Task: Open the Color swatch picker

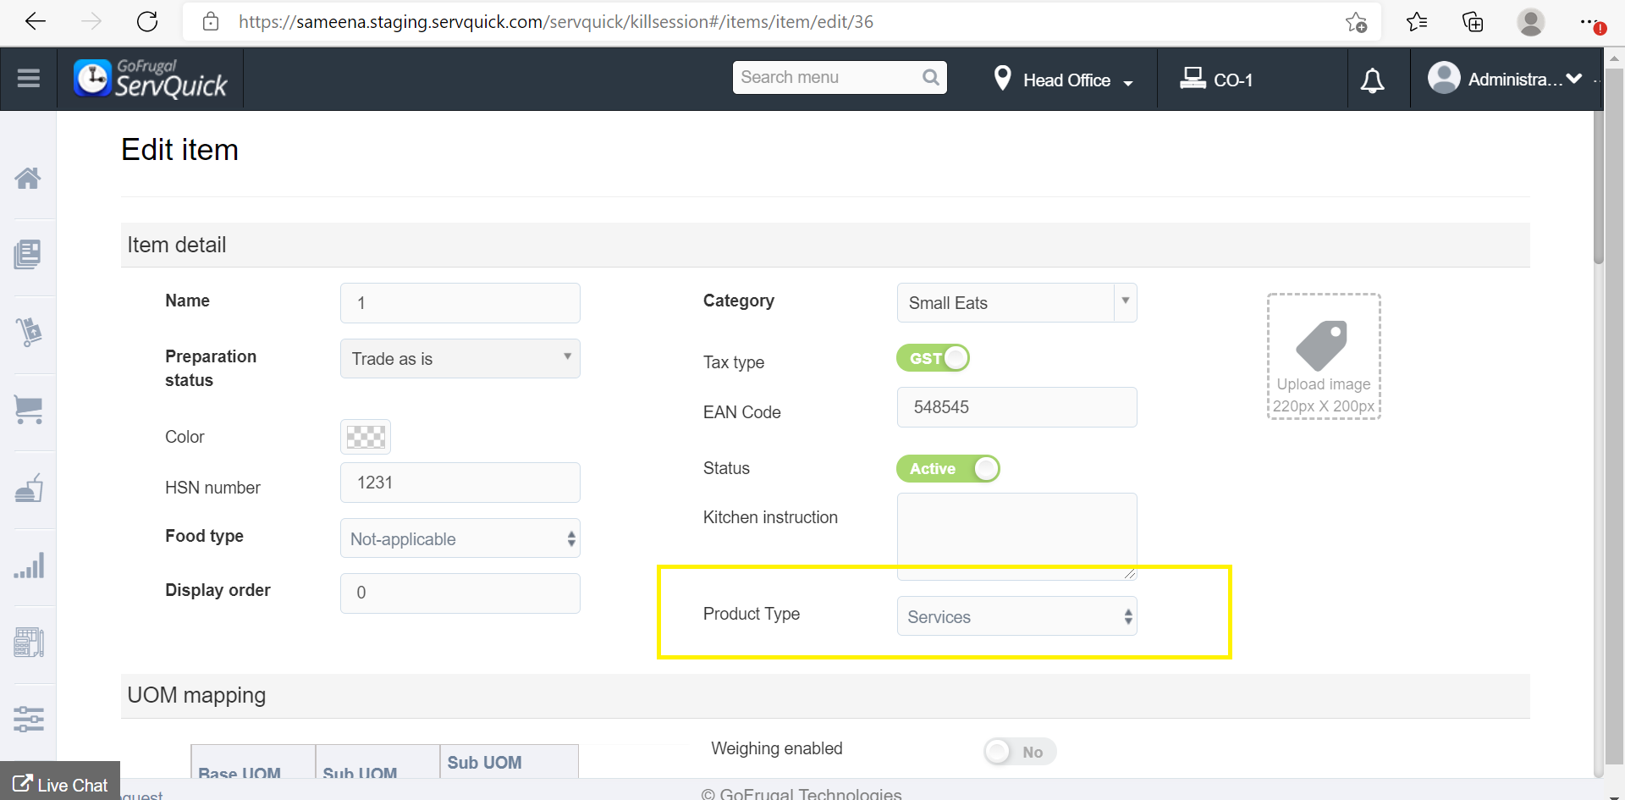Action: [x=366, y=437]
